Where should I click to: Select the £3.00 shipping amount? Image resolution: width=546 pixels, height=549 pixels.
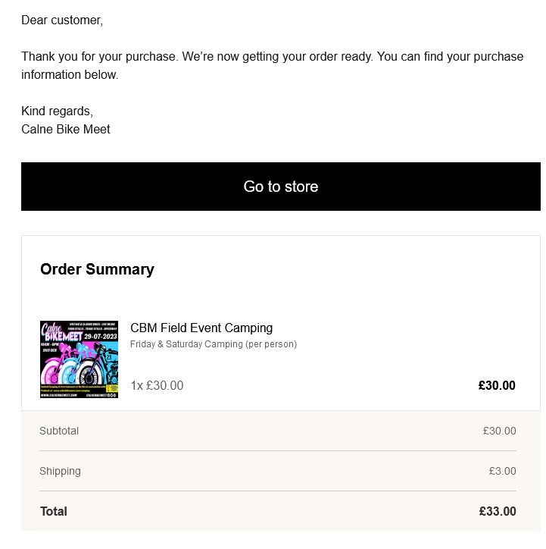coord(502,471)
